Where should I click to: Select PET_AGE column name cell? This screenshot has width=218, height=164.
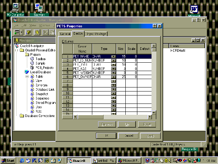[82, 69]
